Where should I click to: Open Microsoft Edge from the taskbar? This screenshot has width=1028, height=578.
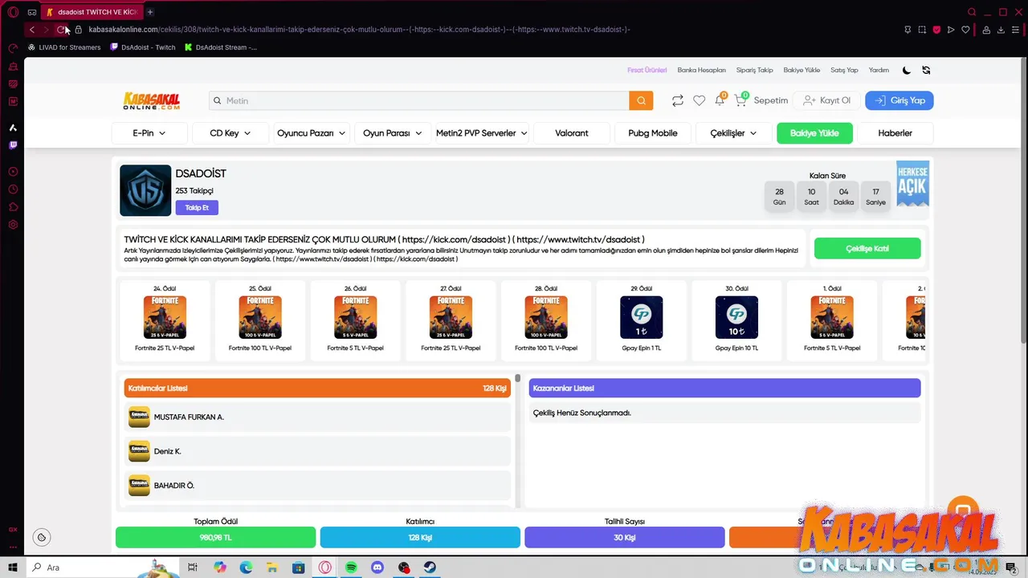pos(246,568)
